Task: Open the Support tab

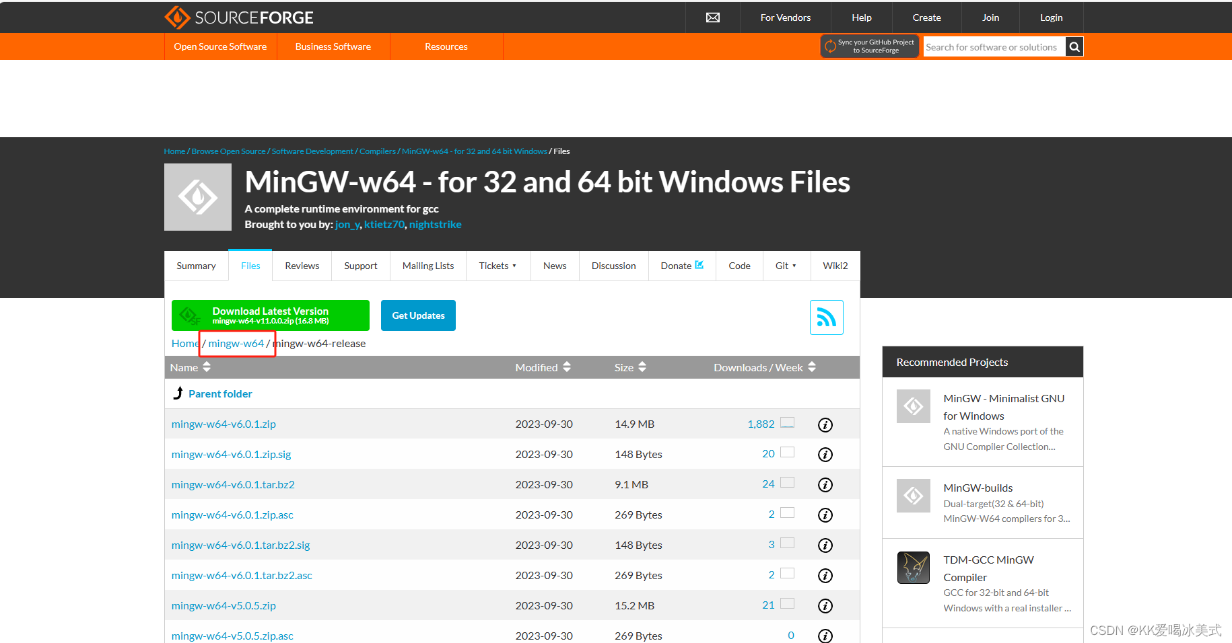Action: pyautogui.click(x=361, y=266)
